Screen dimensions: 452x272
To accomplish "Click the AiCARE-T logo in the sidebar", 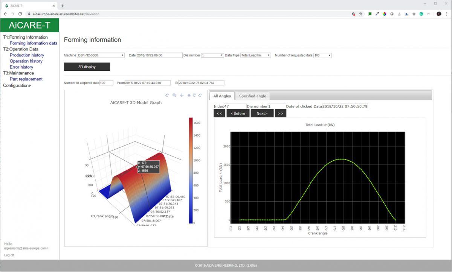I will pyautogui.click(x=29, y=25).
